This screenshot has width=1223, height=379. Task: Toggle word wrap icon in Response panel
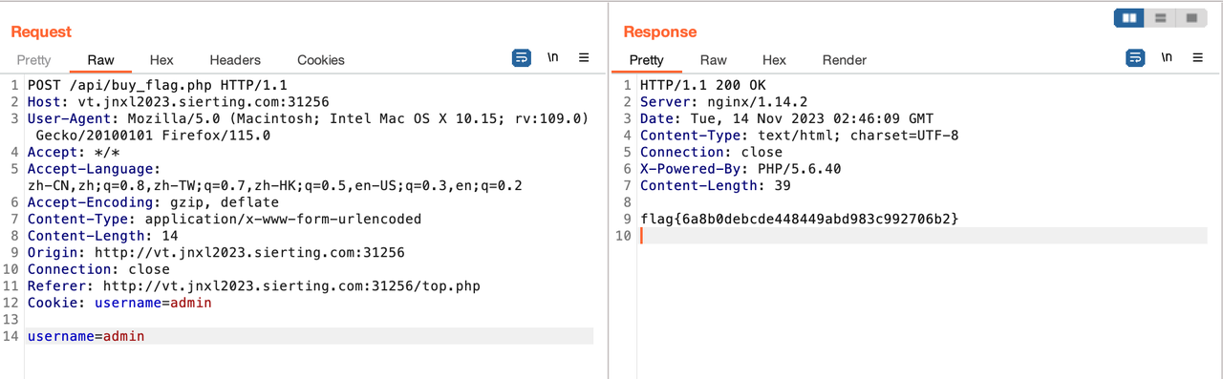(x=1135, y=58)
